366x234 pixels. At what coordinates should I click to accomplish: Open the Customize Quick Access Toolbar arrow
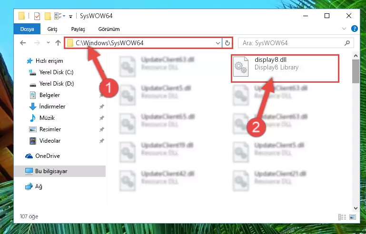71,16
